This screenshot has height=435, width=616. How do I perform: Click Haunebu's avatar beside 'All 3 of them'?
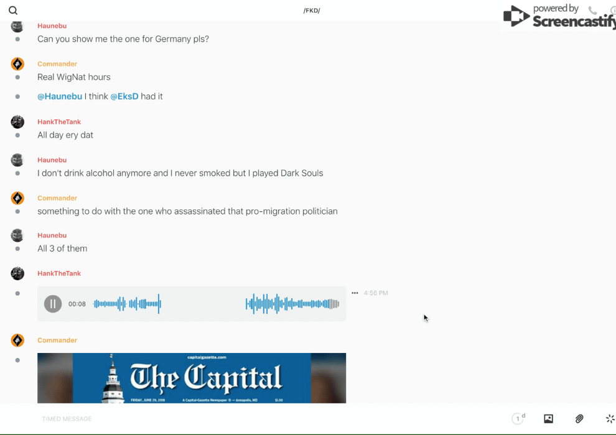[x=17, y=236]
